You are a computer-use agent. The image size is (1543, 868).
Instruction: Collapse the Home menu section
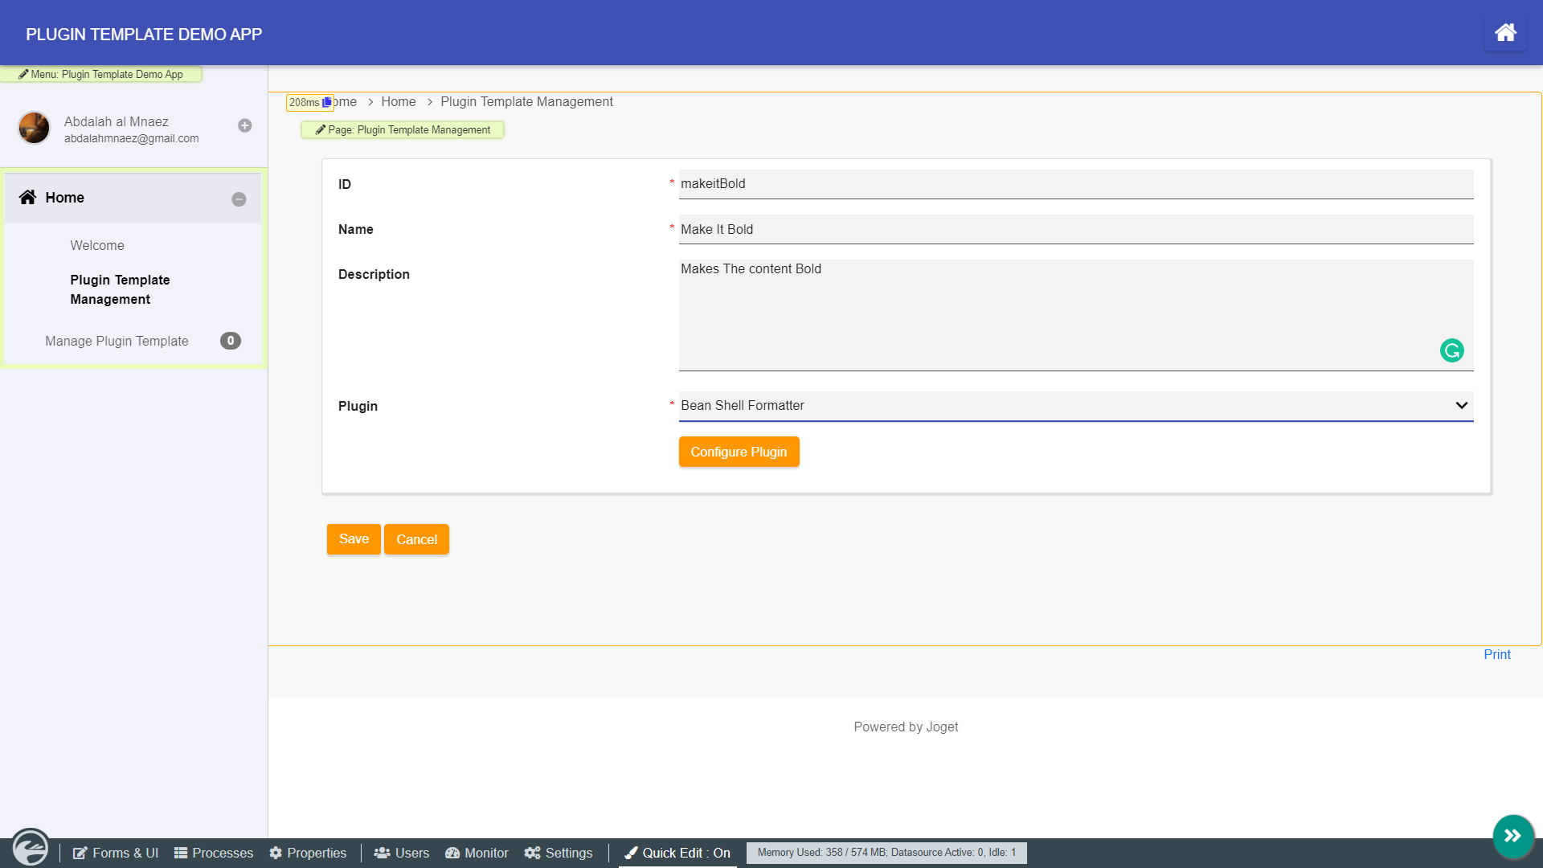pyautogui.click(x=239, y=199)
